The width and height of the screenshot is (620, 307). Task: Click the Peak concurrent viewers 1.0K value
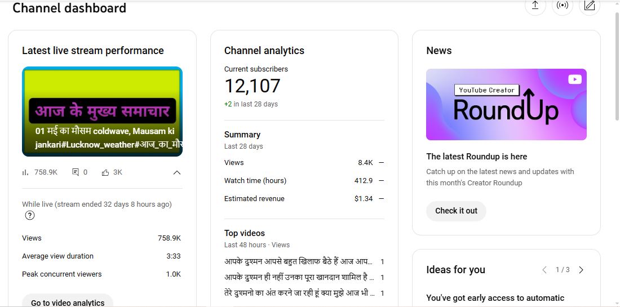pyautogui.click(x=173, y=274)
